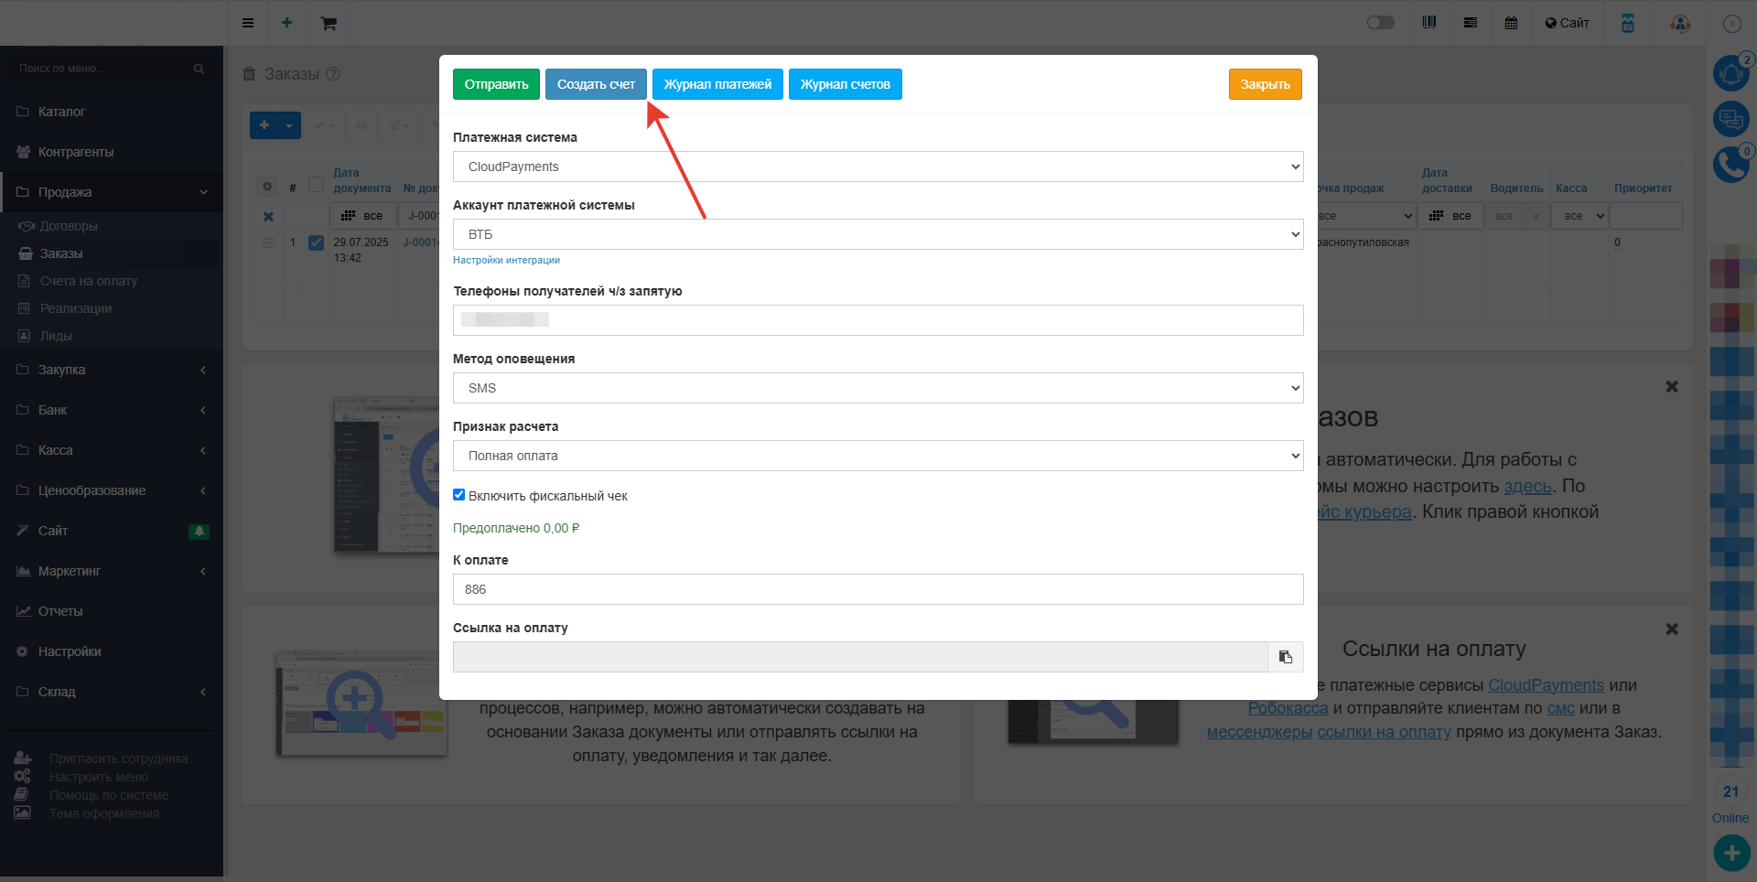1757x882 pixels.
Task: Expand the Склад sidebar section
Action: click(x=112, y=692)
